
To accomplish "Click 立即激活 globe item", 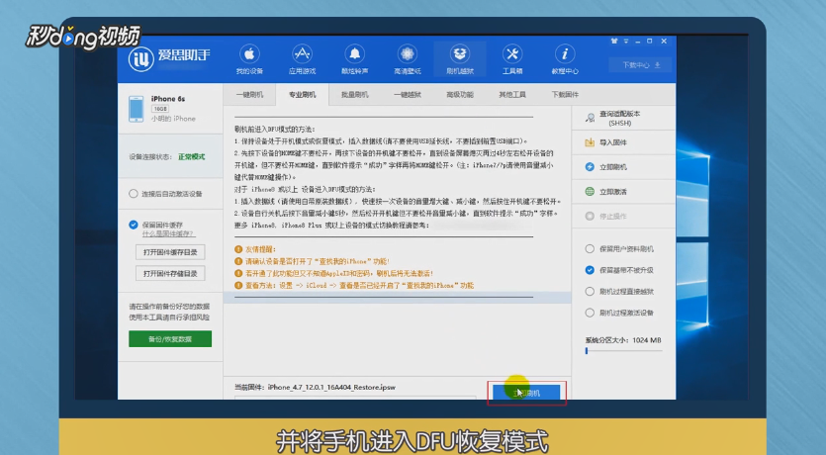I will (x=624, y=192).
